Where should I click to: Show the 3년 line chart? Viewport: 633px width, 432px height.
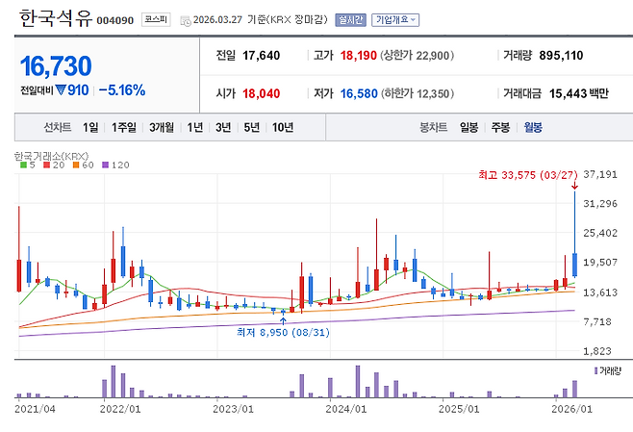point(223,127)
